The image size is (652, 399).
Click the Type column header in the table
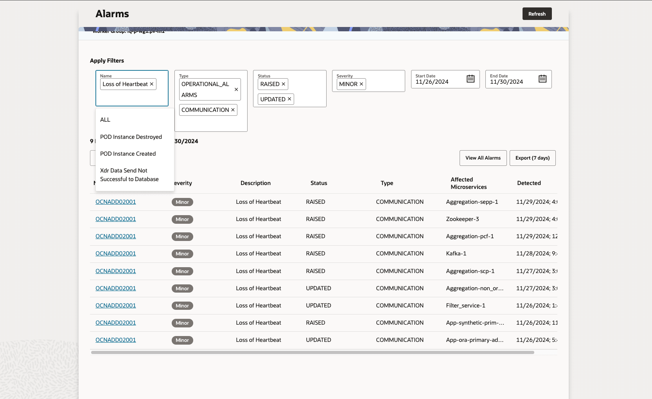coord(387,183)
